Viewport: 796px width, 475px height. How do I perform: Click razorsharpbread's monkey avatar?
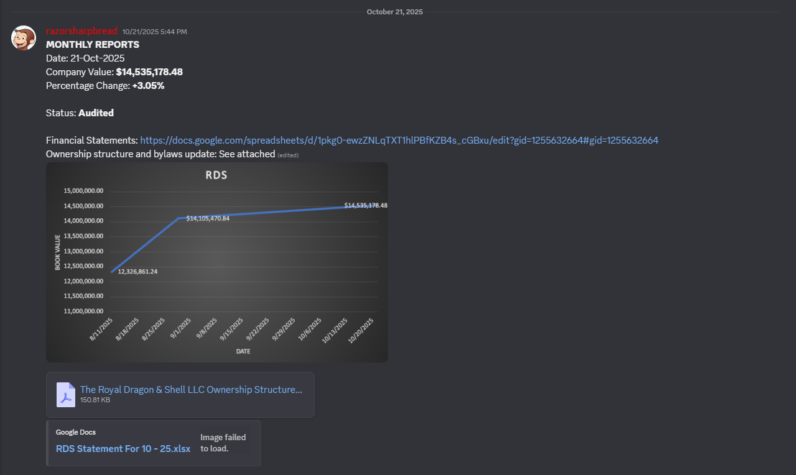click(x=24, y=39)
